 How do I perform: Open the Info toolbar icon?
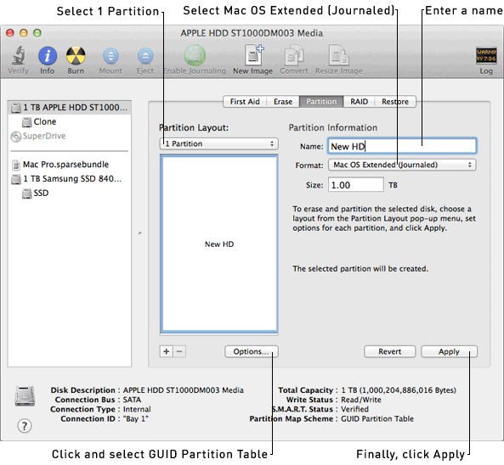click(x=48, y=55)
